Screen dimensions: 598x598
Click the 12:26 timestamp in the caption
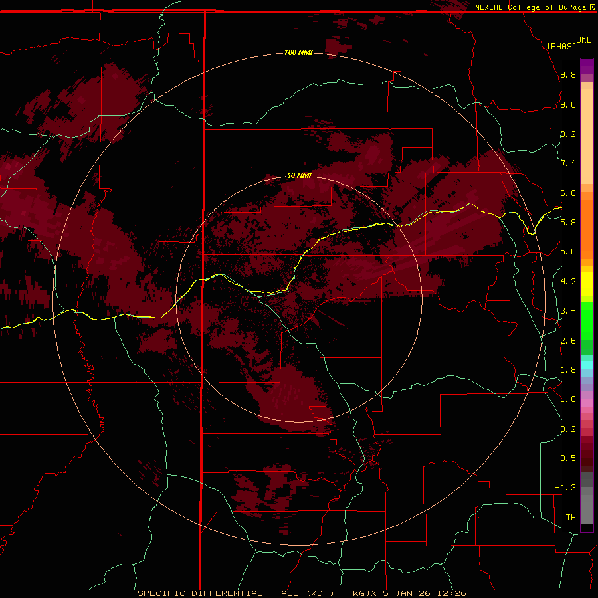[x=452, y=593]
